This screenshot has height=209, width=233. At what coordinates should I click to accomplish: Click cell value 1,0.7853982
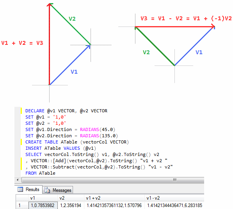[43, 205]
